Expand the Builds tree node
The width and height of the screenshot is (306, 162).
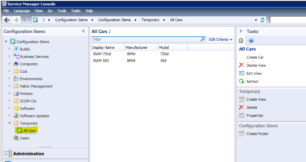9,49
